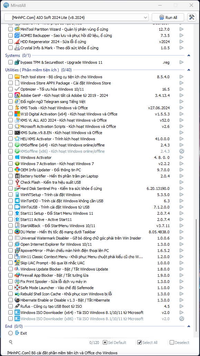Check the Hibernate Enable or Disable box

click(10, 300)
